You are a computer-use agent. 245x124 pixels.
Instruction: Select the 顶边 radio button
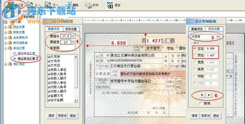click(x=195, y=55)
